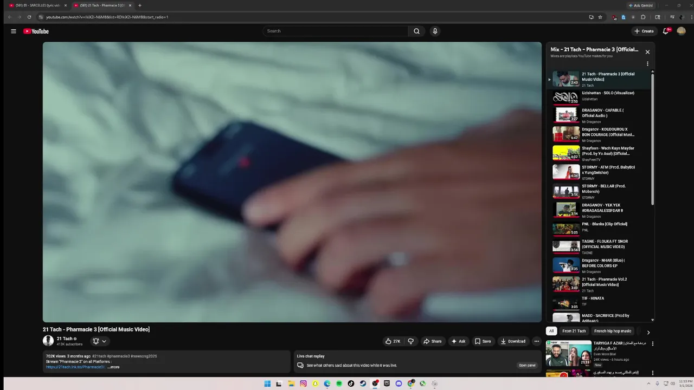
Task: Open options for TARYIGA F AZAR video
Action: click(653, 344)
